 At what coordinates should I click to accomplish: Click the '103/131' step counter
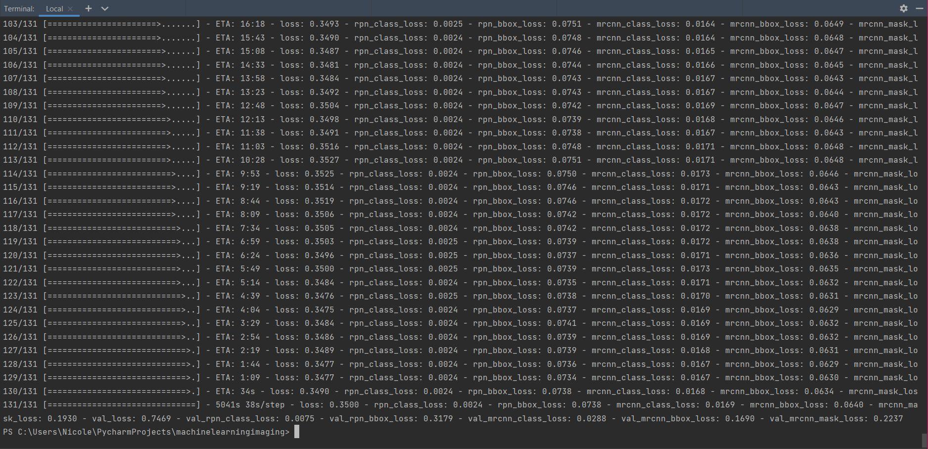[x=20, y=24]
